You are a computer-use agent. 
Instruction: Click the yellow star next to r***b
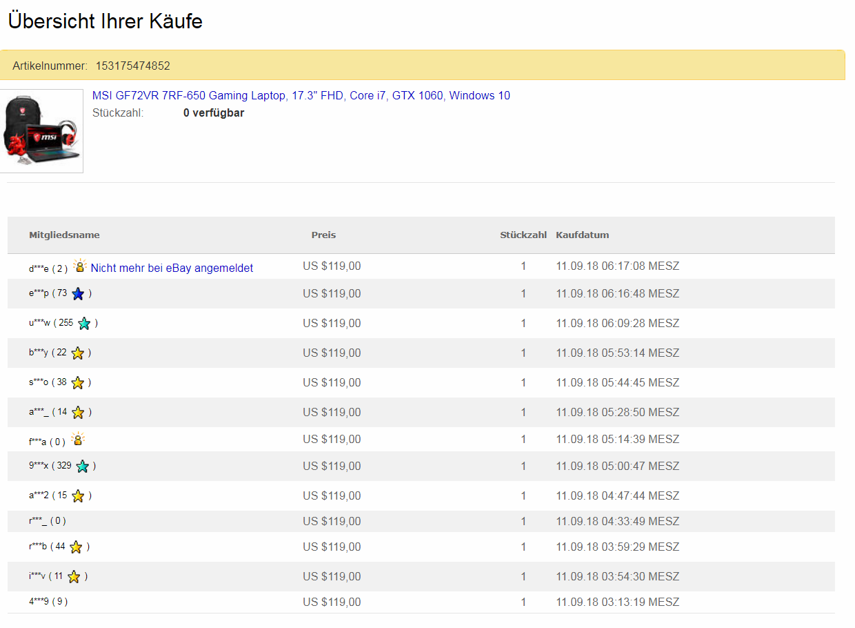[x=76, y=547]
